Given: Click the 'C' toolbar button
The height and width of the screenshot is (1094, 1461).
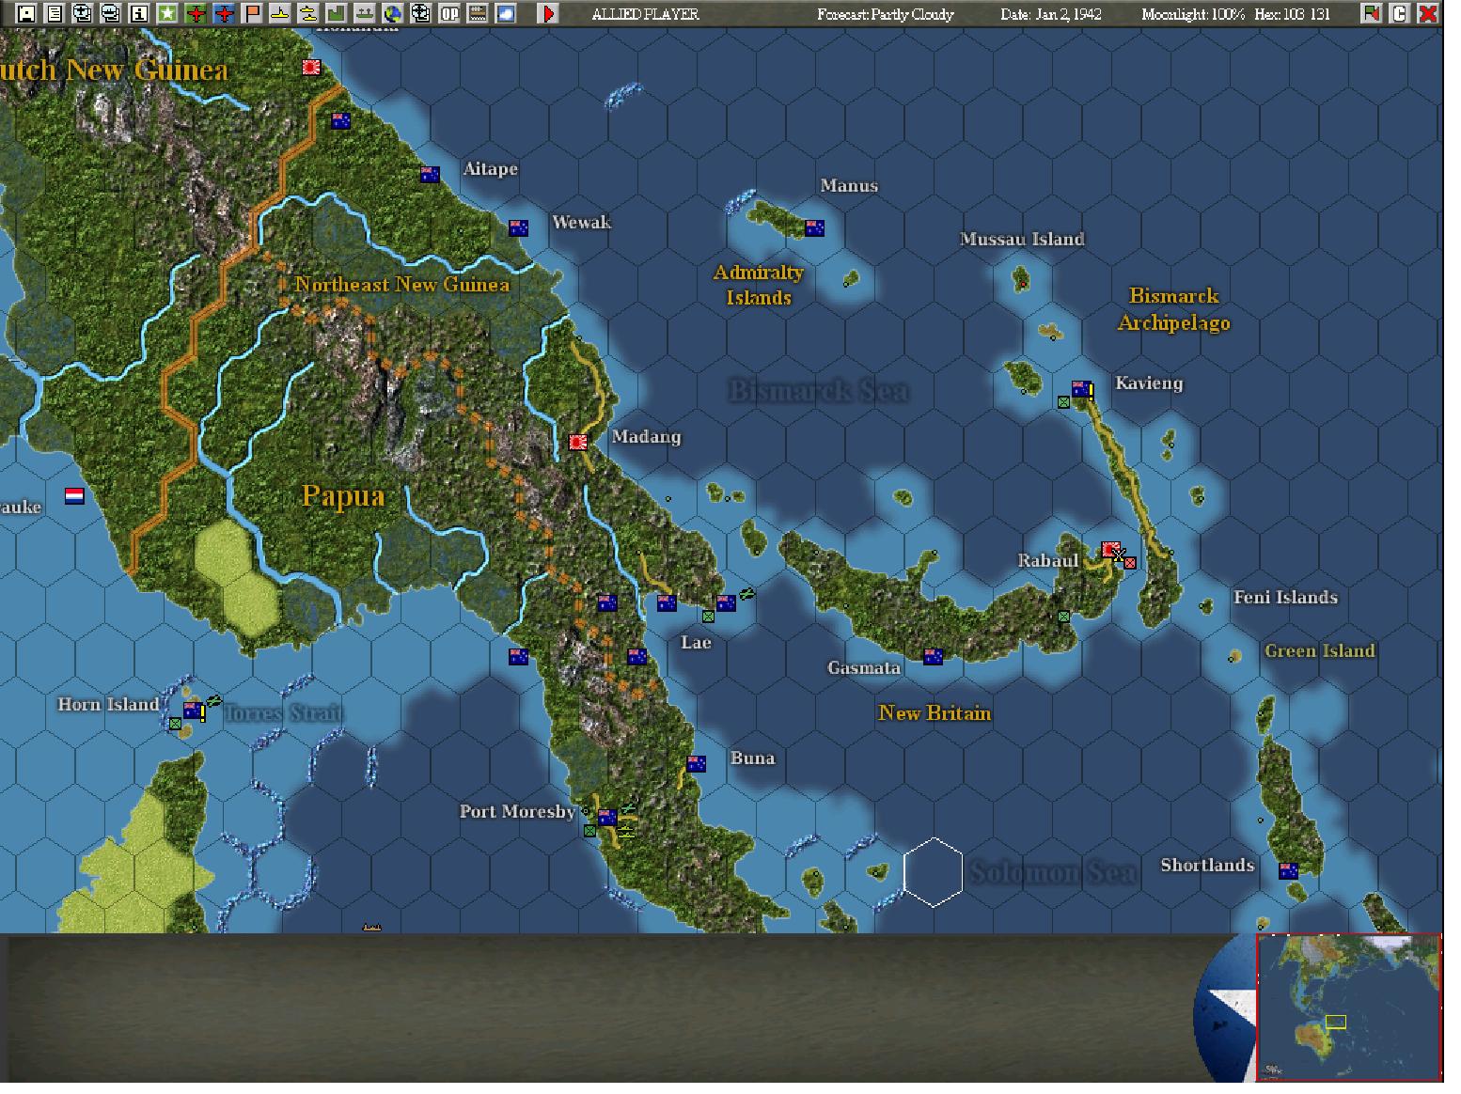Looking at the screenshot, I should [1400, 13].
